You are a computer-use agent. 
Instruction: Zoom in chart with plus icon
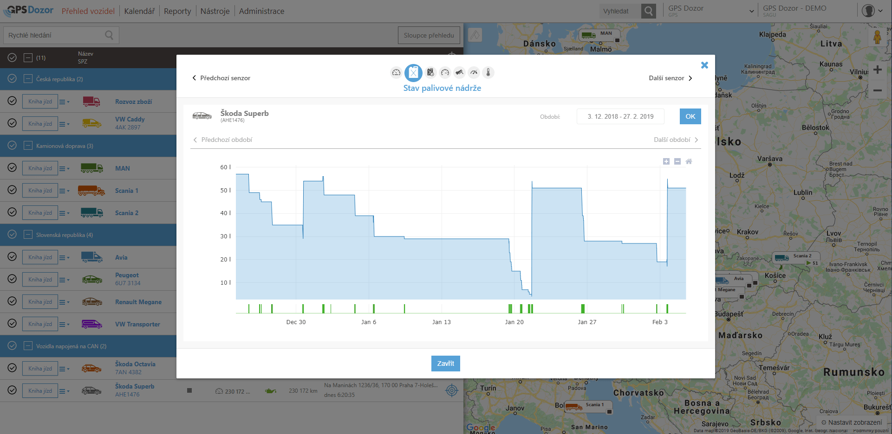(x=666, y=161)
